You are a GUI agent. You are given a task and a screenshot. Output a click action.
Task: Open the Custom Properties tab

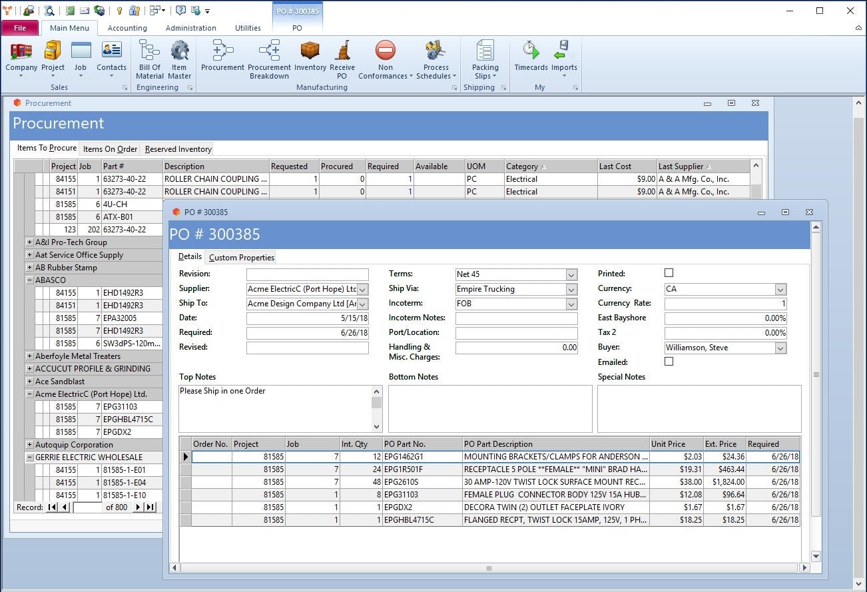pyautogui.click(x=241, y=258)
